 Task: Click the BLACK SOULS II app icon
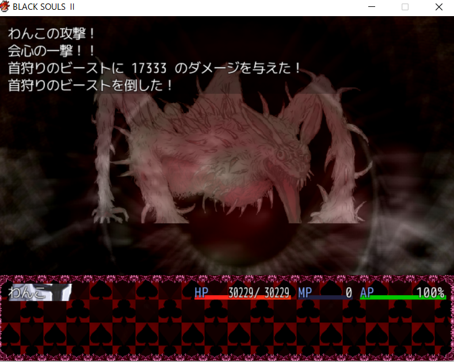5,7
